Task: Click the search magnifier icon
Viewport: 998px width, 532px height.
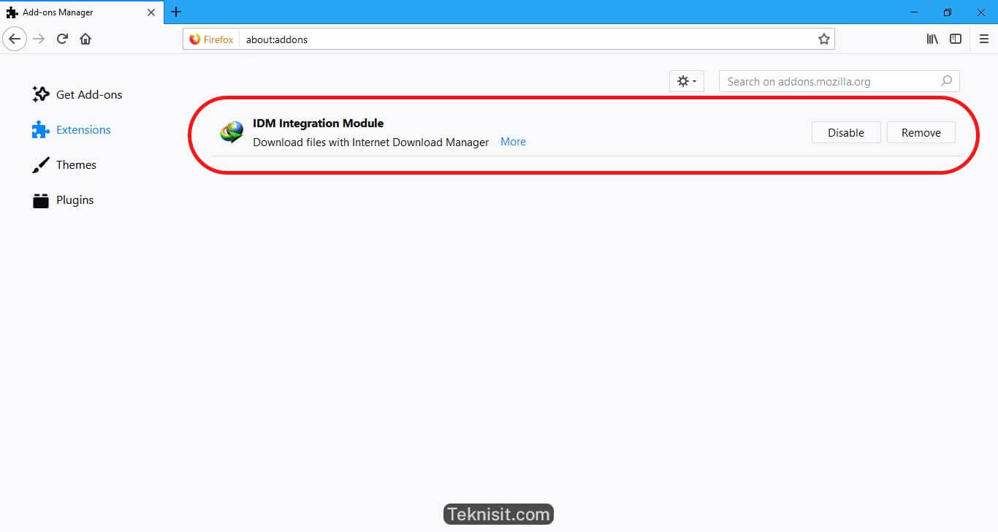Action: pyautogui.click(x=946, y=81)
